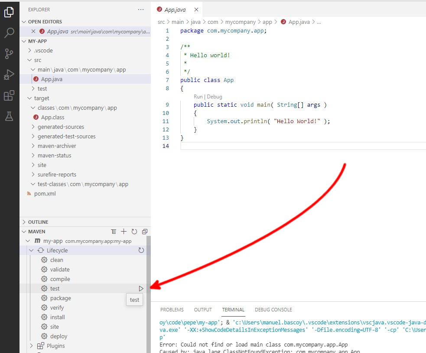Open the Source Control view
The image size is (426, 353).
(x=9, y=53)
